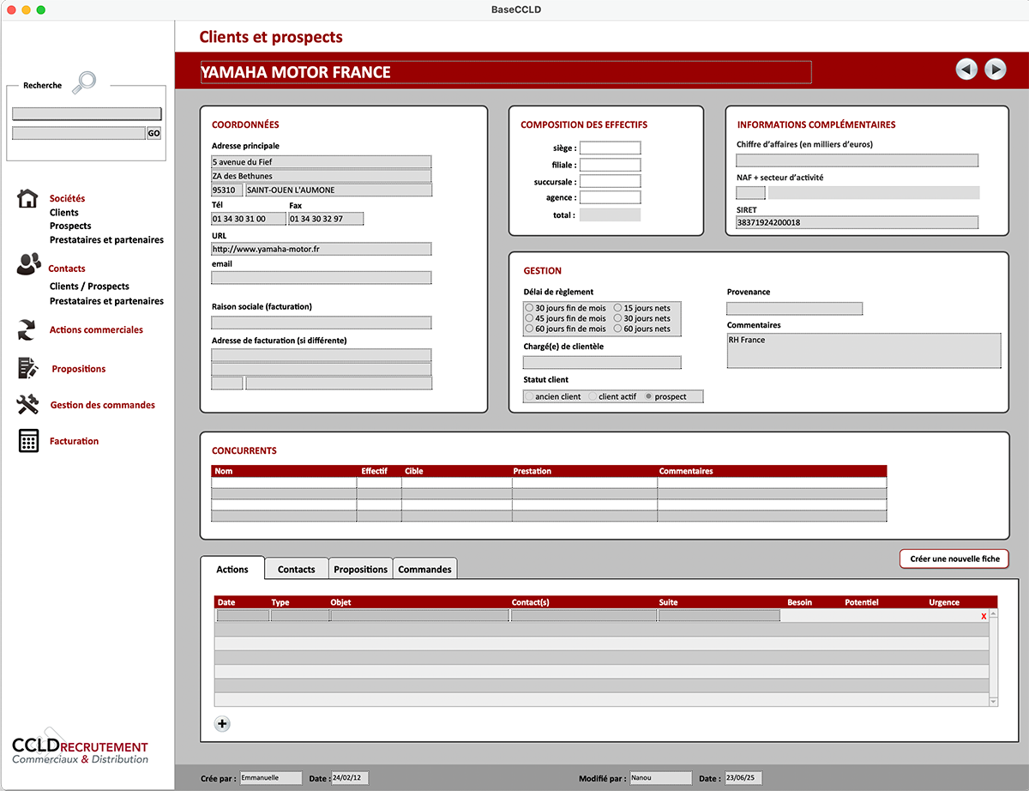
Task: Click the arrows icon beside Actions commerciales
Action: coord(27,329)
